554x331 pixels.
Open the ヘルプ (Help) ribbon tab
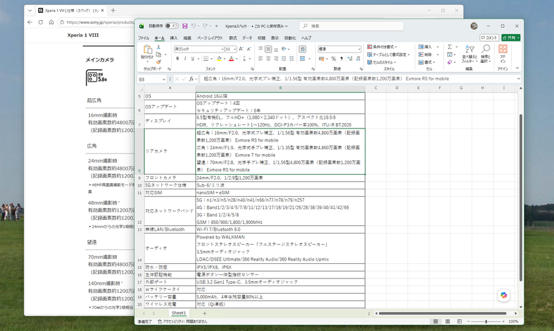[306, 38]
